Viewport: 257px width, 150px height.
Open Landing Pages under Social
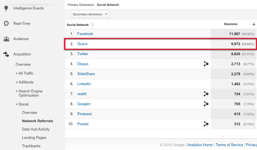[x=34, y=137]
